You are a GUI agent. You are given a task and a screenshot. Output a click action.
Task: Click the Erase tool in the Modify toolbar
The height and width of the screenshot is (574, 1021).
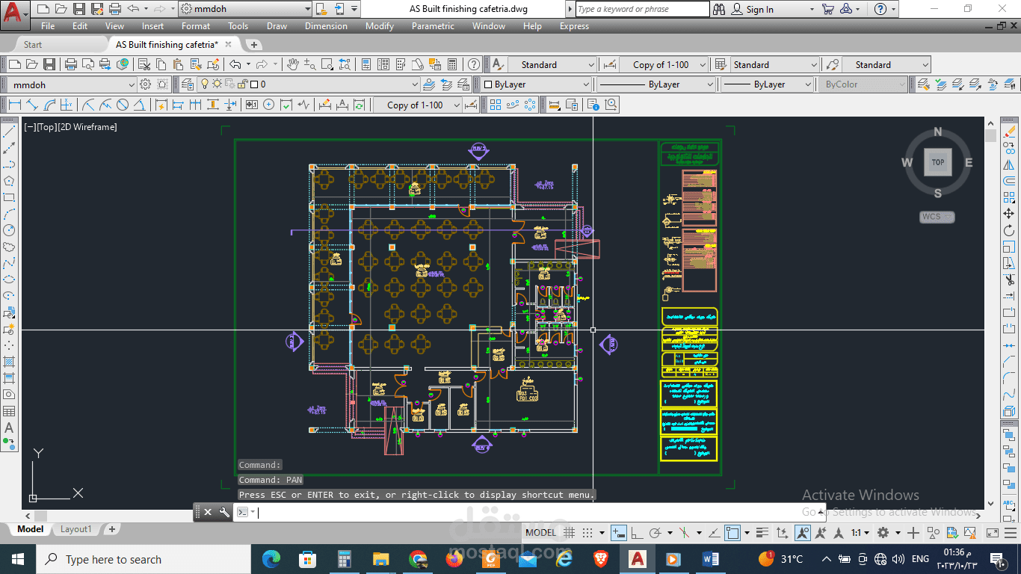tap(1010, 132)
